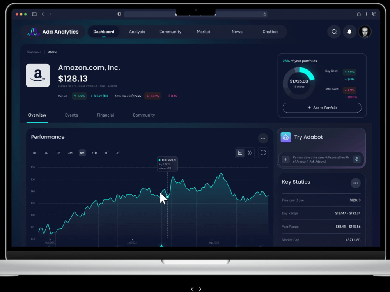Select the 6M time range

pos(82,153)
